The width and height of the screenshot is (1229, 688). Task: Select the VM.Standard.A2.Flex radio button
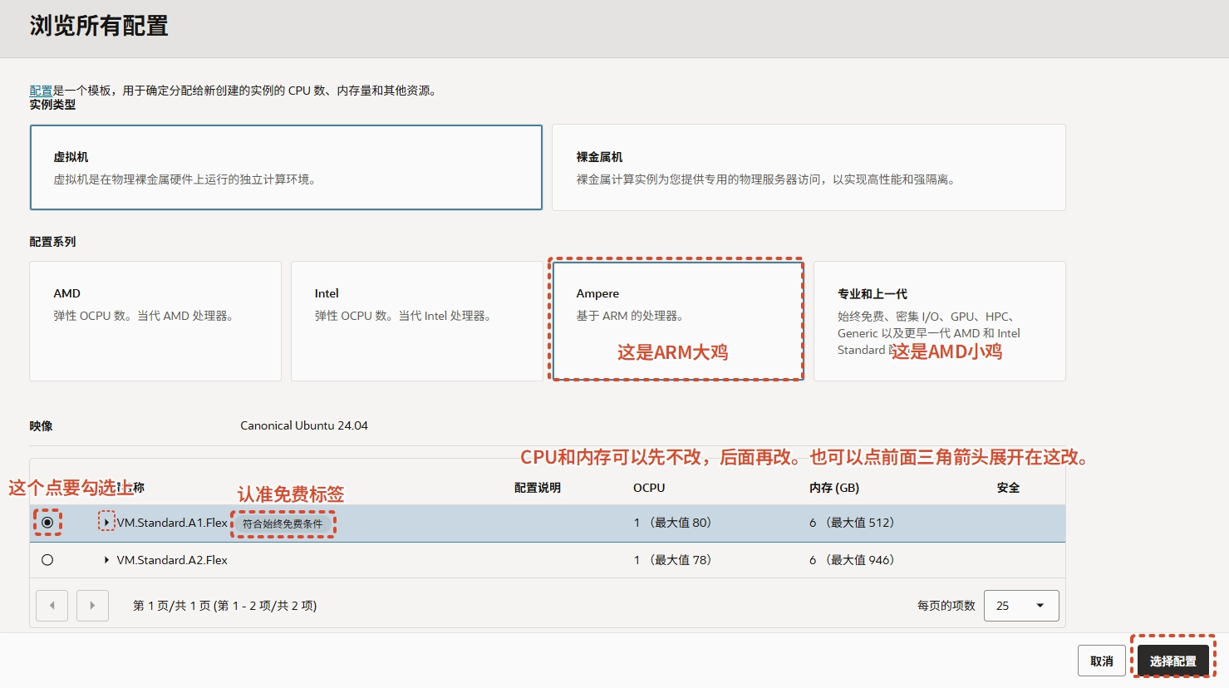click(47, 560)
